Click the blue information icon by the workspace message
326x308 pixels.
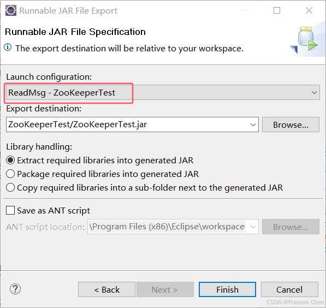coord(8,48)
